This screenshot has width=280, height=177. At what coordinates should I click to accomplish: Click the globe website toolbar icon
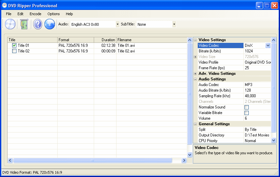(49, 24)
